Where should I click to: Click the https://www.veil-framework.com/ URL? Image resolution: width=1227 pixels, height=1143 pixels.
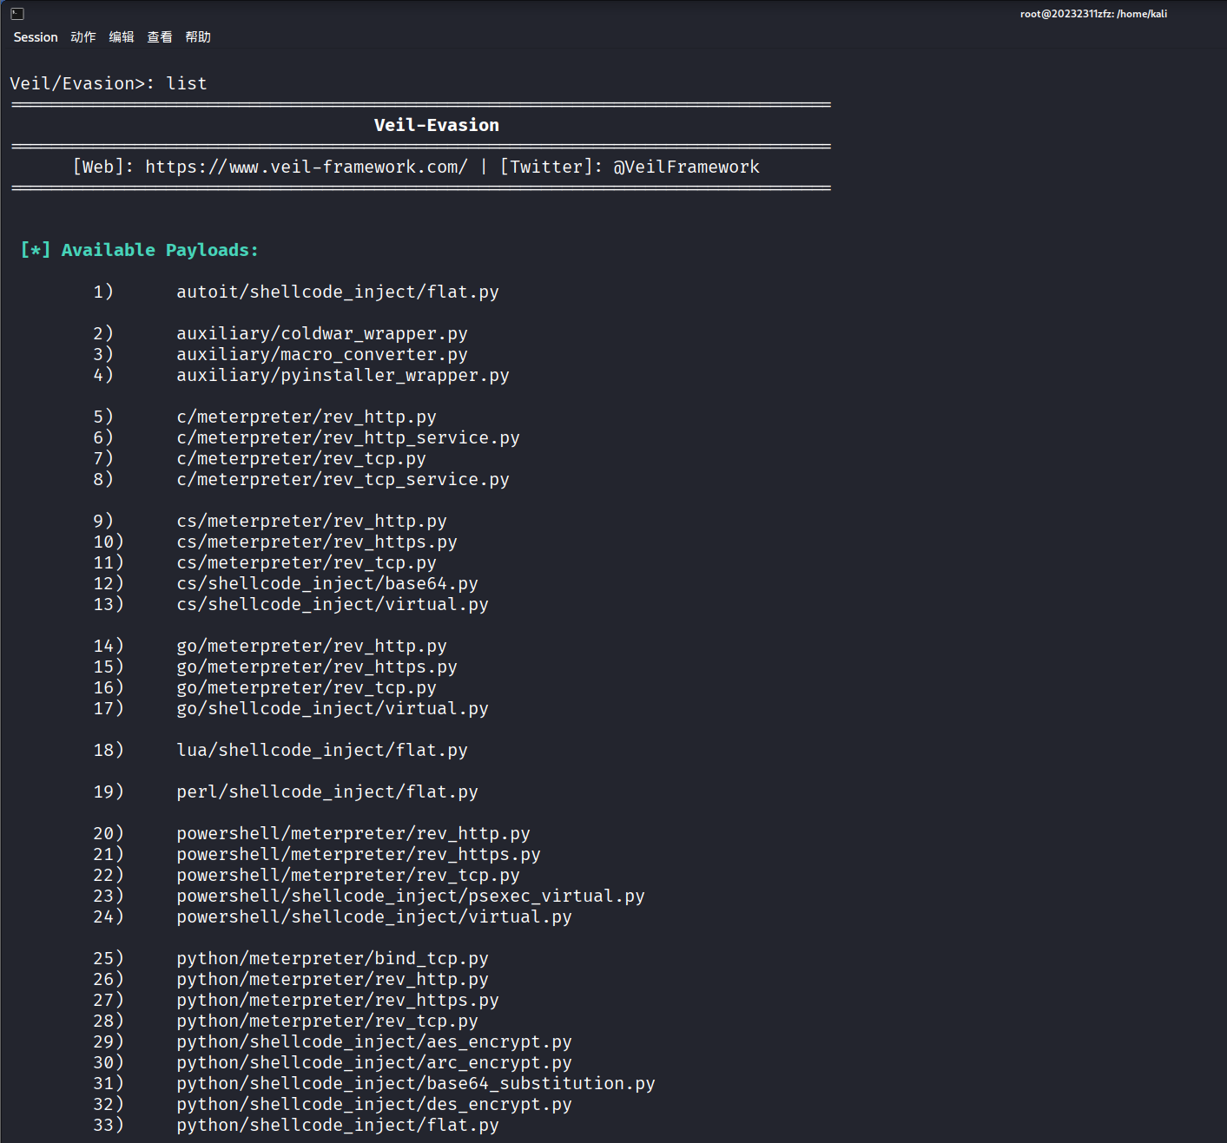point(307,167)
